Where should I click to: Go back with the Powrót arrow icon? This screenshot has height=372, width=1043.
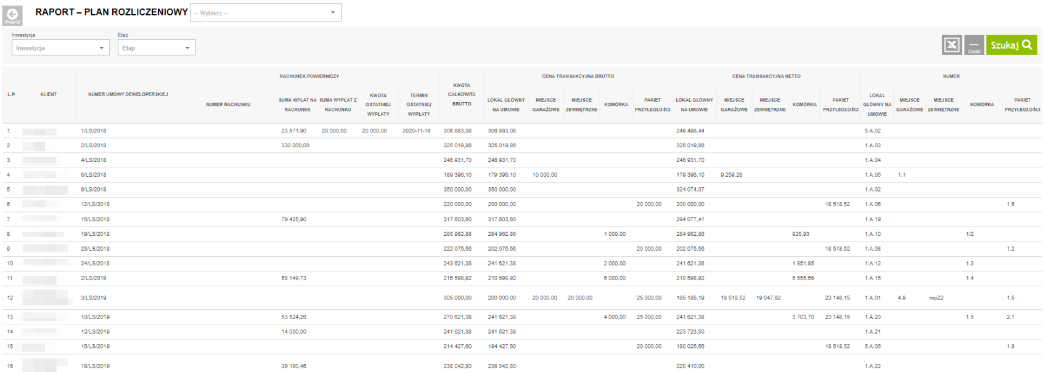click(12, 15)
